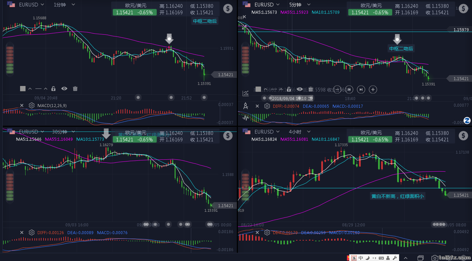Open the EURUSD symbol dropdown in 5-minute chart
The width and height of the screenshot is (472, 261).
click(x=267, y=5)
